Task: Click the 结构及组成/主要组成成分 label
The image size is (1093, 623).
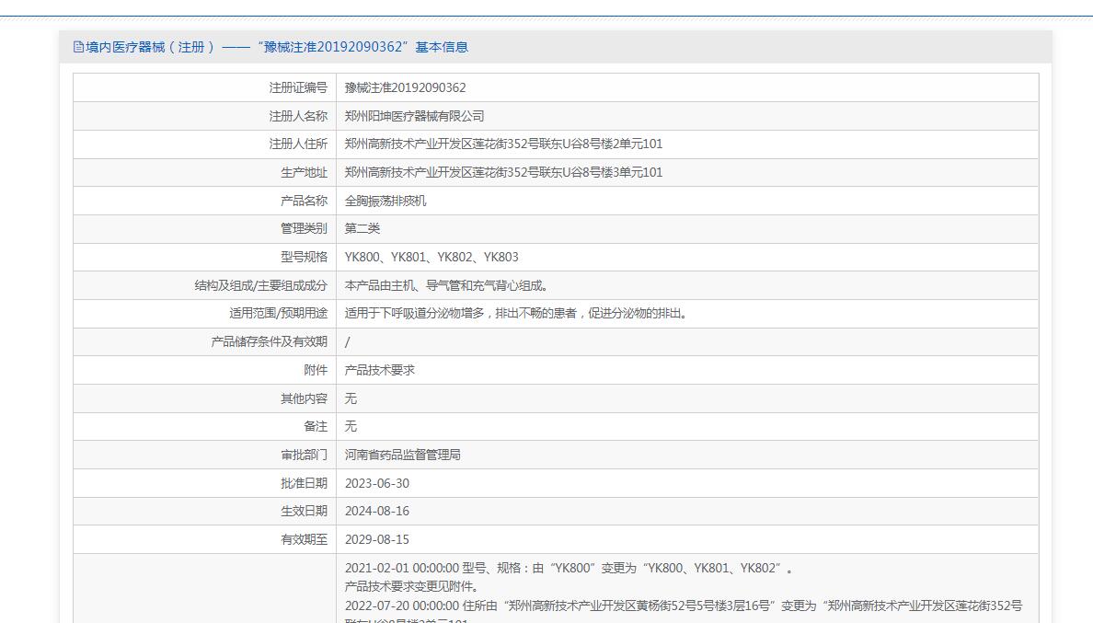Action: point(260,285)
